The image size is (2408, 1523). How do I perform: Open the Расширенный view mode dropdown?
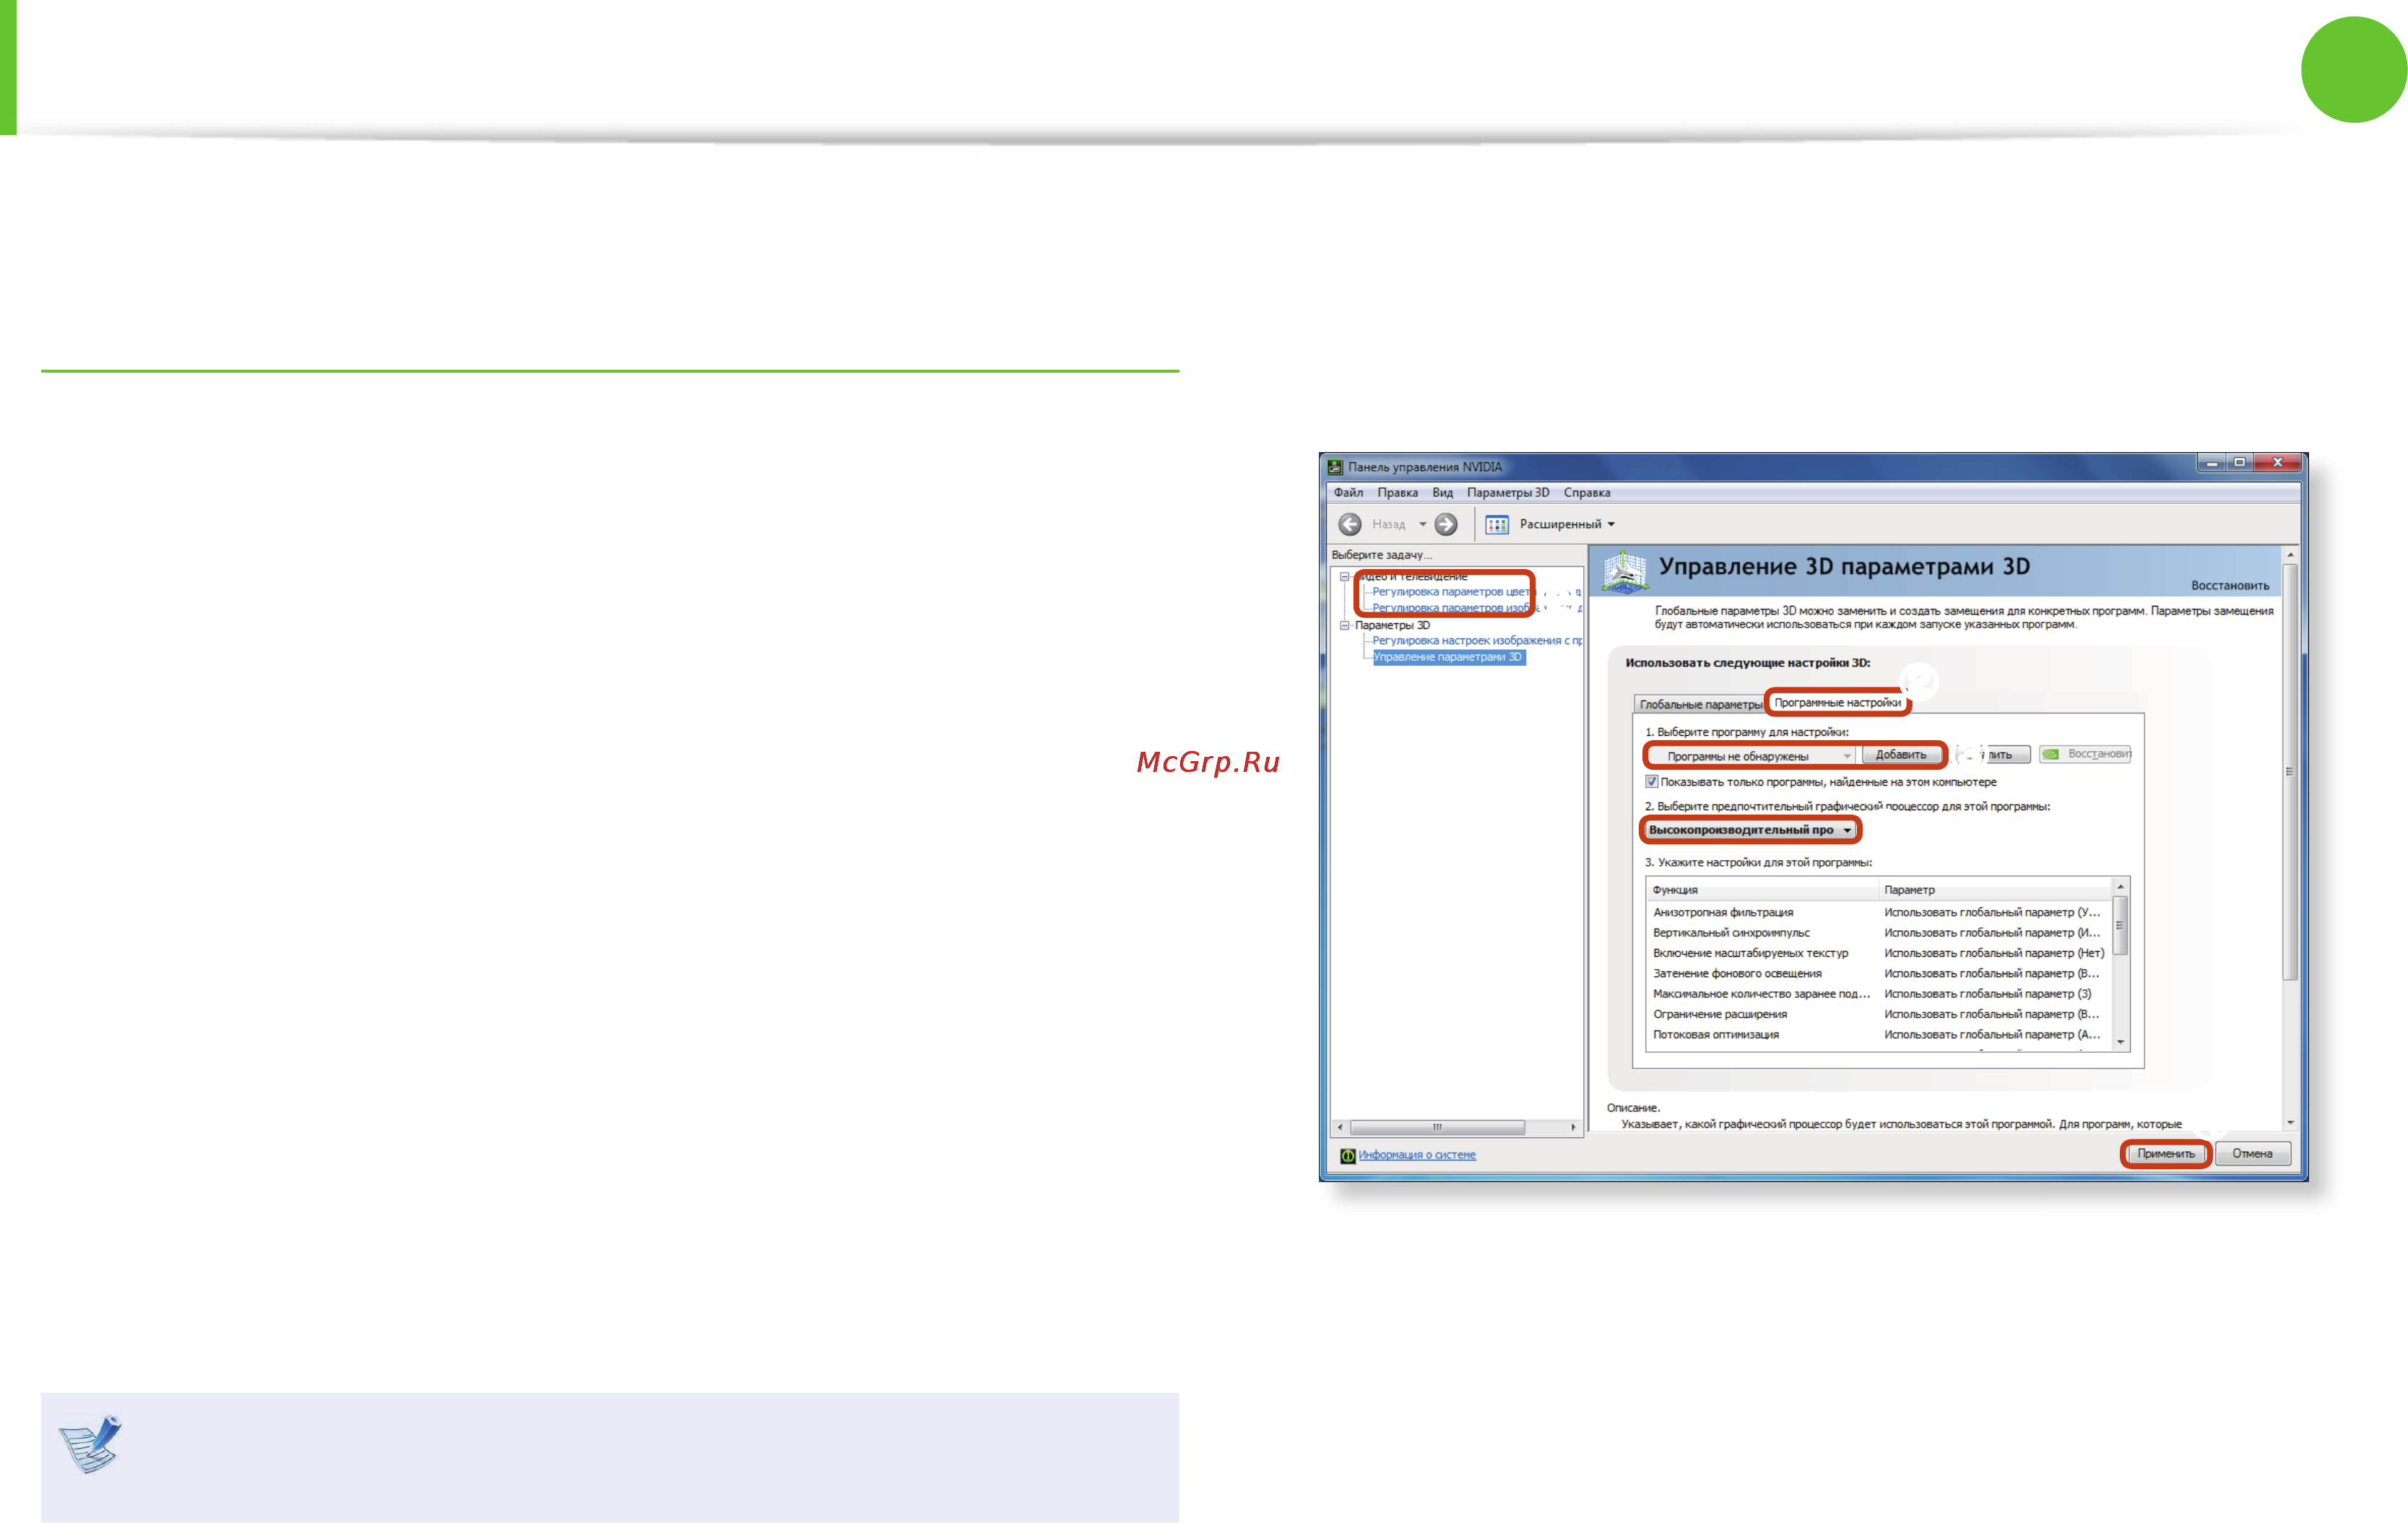click(x=1567, y=524)
